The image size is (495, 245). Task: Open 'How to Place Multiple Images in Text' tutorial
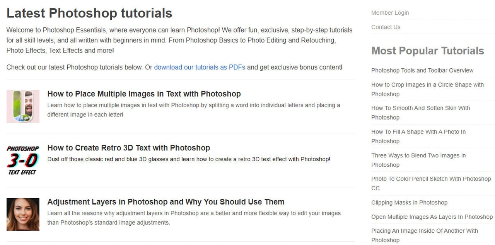[144, 94]
